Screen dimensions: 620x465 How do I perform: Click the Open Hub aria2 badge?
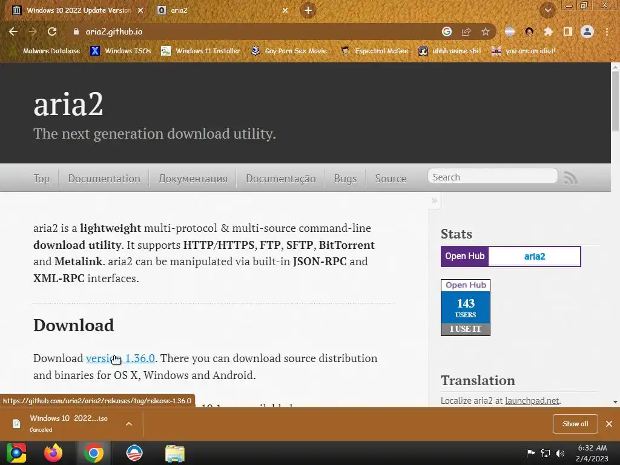coord(511,256)
